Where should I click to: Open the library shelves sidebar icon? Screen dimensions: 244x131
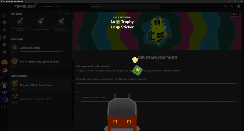click(x=4, y=52)
